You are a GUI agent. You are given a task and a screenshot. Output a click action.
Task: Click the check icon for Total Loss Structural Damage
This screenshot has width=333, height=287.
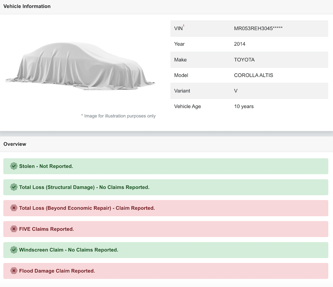pyautogui.click(x=14, y=187)
